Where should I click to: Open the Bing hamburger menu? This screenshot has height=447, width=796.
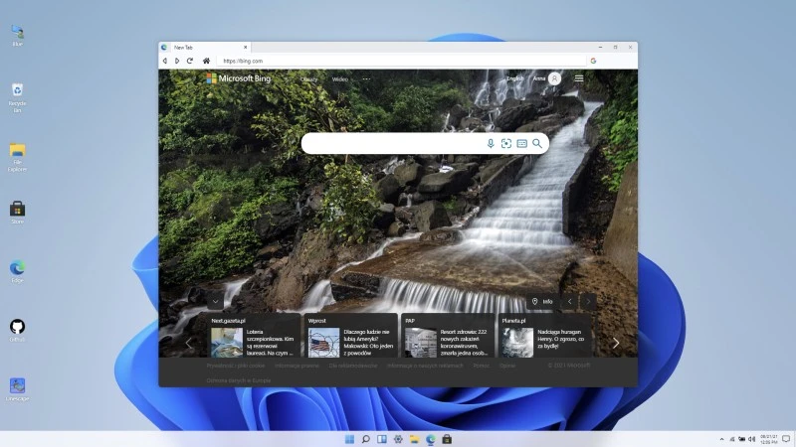(x=579, y=78)
